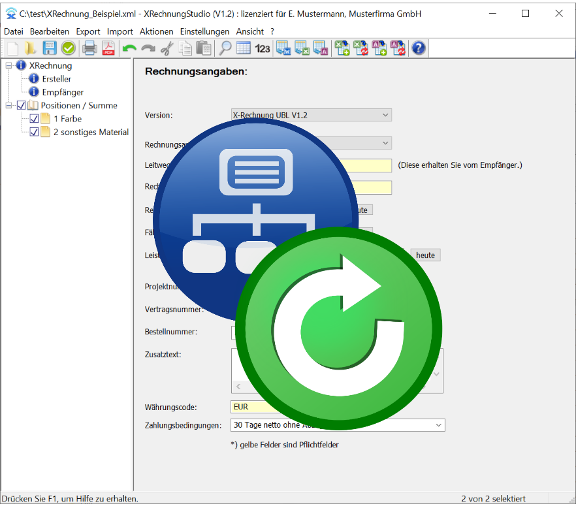Open the table view toolbar icon
The width and height of the screenshot is (576, 510).
(243, 48)
